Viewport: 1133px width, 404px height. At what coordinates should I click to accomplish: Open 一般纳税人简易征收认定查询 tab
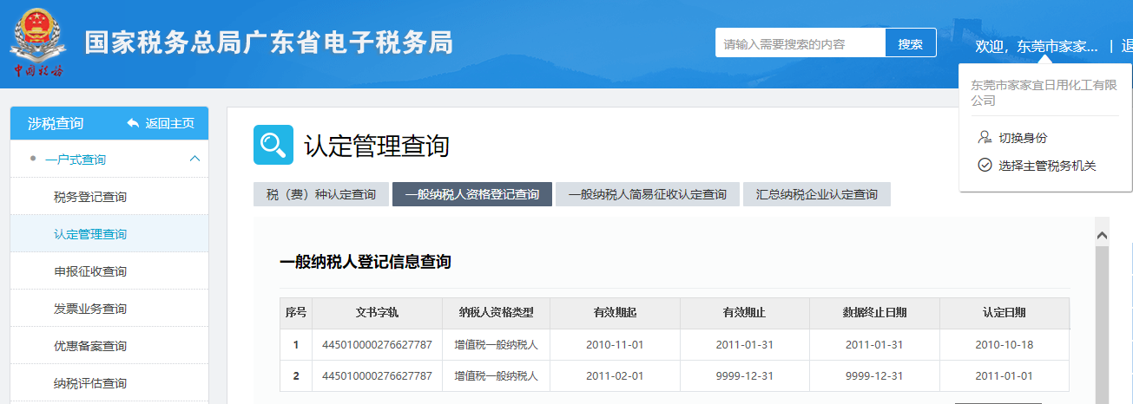tap(647, 194)
